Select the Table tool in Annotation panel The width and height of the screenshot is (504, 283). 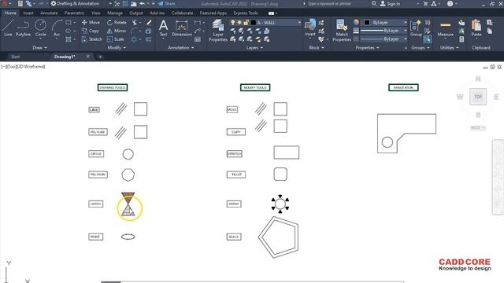(198, 39)
